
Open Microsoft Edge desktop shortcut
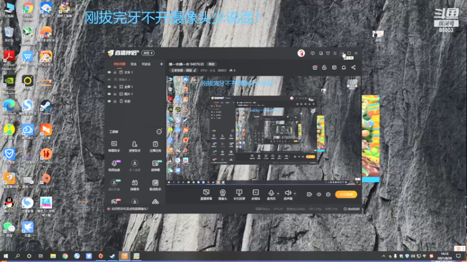tap(9, 108)
